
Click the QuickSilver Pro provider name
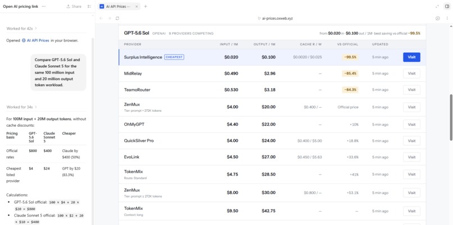pos(139,141)
